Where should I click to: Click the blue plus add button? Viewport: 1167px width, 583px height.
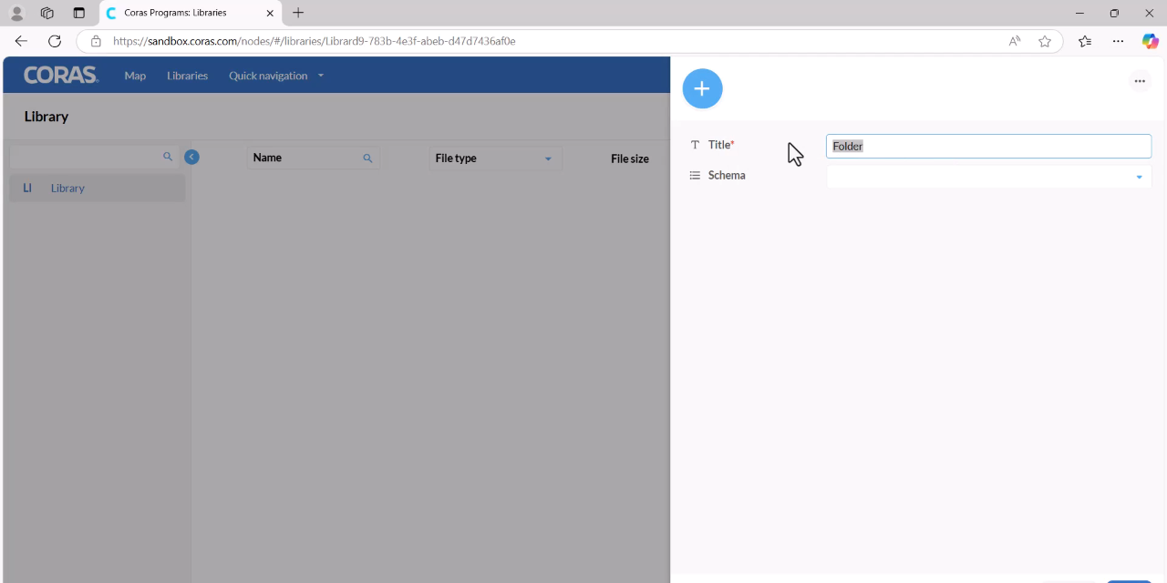pos(702,88)
